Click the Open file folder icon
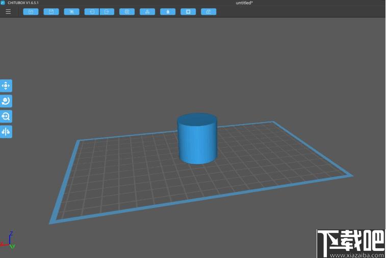This screenshot has height=258, width=386. [x=31, y=12]
